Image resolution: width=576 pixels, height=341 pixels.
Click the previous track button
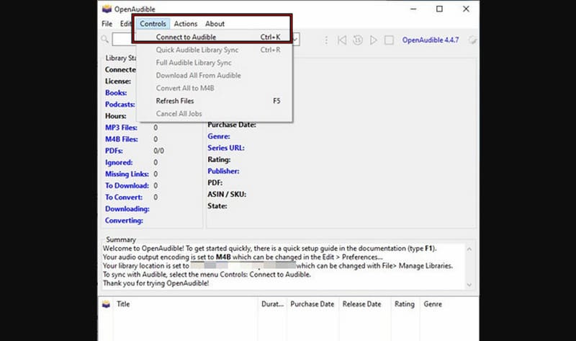click(342, 40)
